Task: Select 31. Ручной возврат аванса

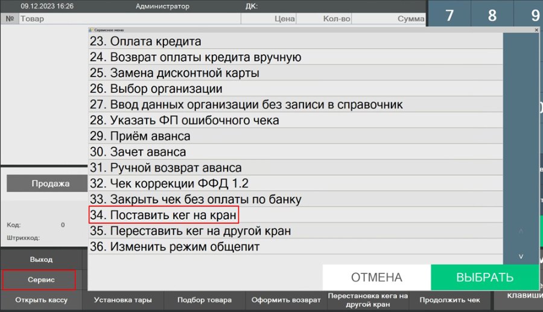Action: click(x=296, y=168)
